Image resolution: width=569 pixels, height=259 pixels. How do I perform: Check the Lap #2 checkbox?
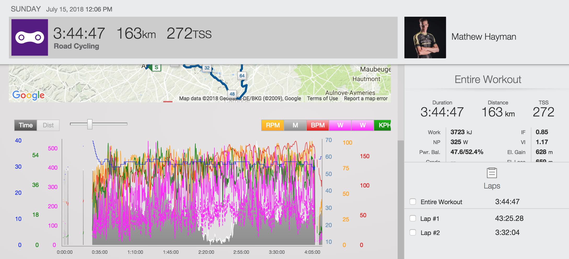(x=413, y=232)
